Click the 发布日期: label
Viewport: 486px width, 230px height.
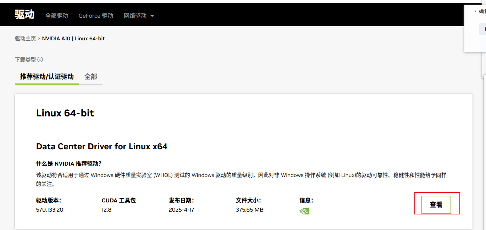[x=181, y=201]
